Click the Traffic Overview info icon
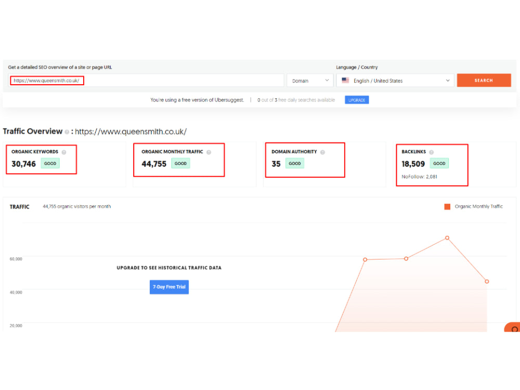The width and height of the screenshot is (520, 390). click(67, 132)
